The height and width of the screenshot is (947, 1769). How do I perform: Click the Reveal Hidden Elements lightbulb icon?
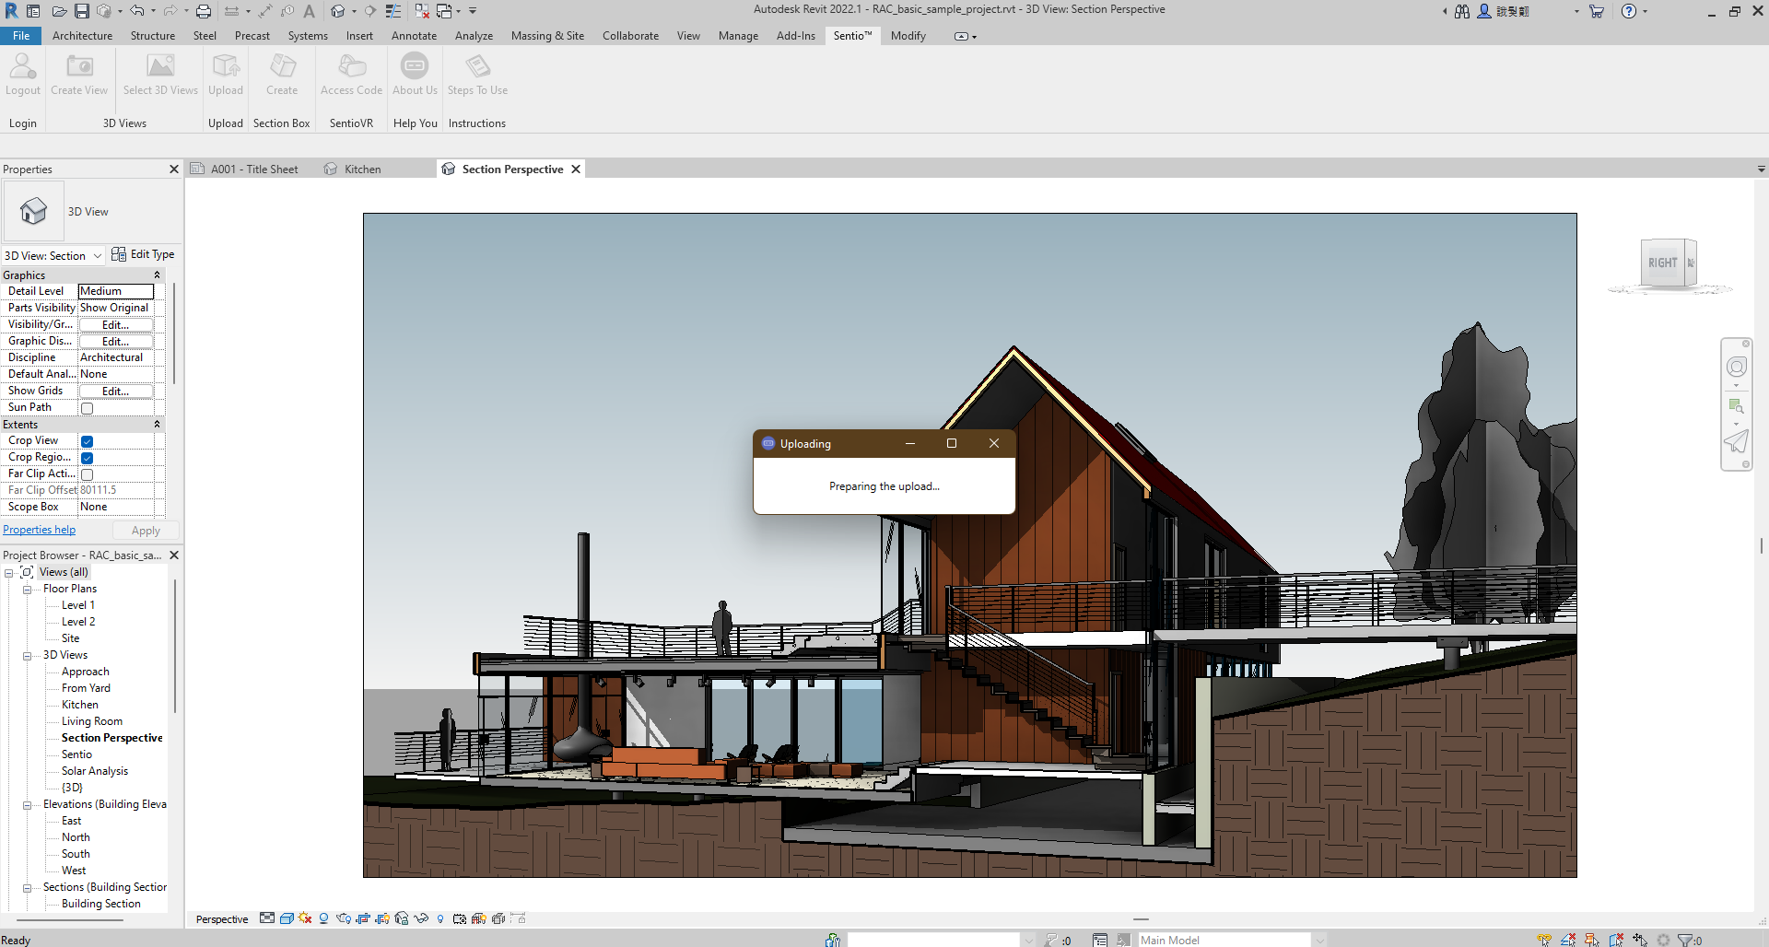pyautogui.click(x=440, y=918)
